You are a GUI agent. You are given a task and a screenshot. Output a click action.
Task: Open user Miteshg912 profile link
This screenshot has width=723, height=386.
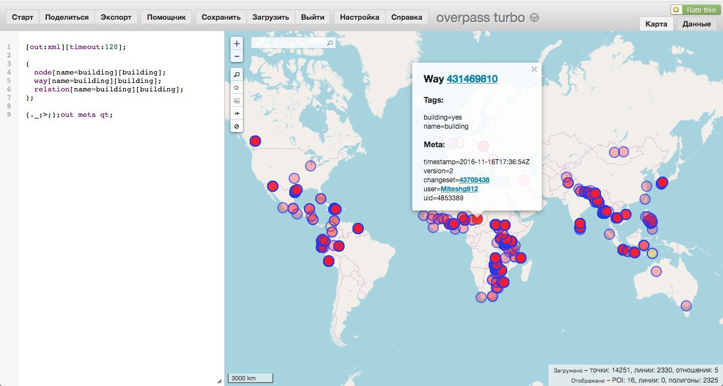[459, 189]
